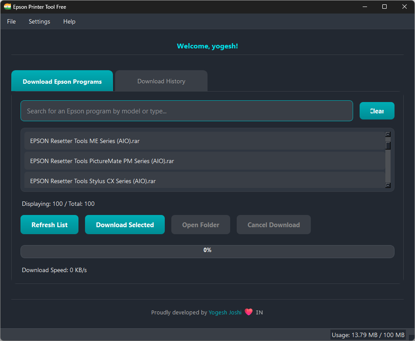Click the Clear search button
This screenshot has height=341, width=415.
point(377,111)
